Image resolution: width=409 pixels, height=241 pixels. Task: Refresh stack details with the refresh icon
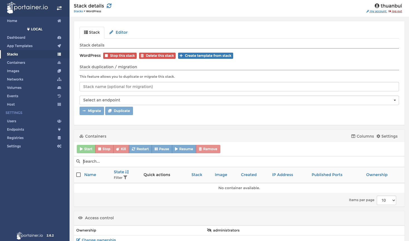coord(109,6)
